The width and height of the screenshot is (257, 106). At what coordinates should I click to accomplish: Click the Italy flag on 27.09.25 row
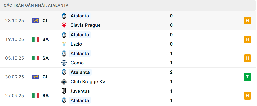36,96
